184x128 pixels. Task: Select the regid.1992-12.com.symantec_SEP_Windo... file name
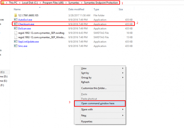click(42, 37)
